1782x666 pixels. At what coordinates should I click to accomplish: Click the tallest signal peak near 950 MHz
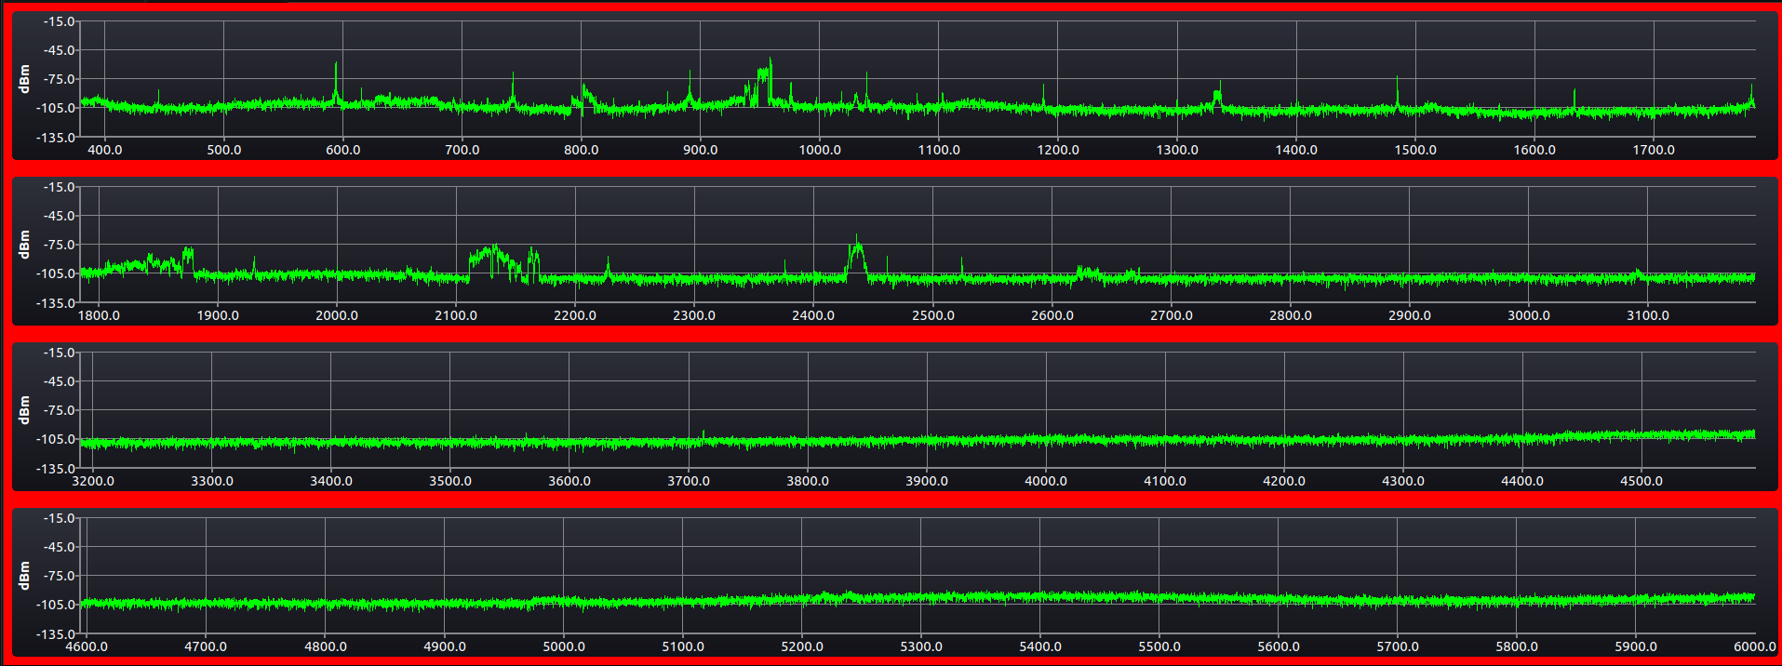pyautogui.click(x=765, y=82)
